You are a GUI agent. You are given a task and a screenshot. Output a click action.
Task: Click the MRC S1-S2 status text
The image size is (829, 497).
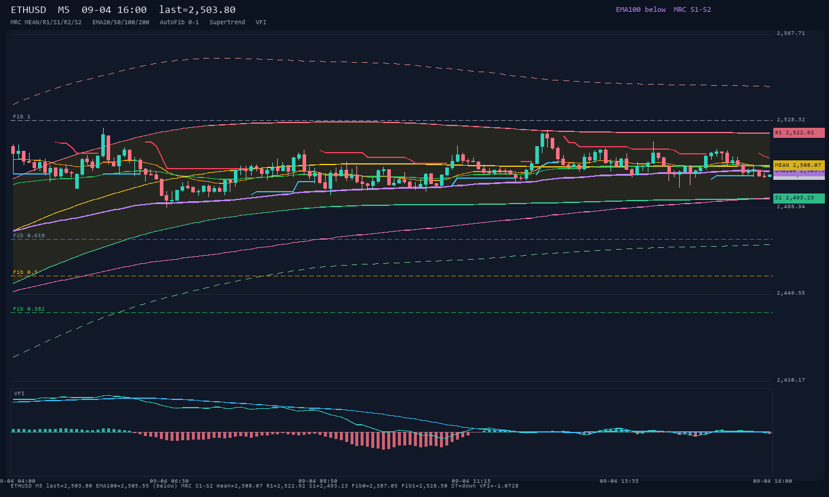click(692, 9)
